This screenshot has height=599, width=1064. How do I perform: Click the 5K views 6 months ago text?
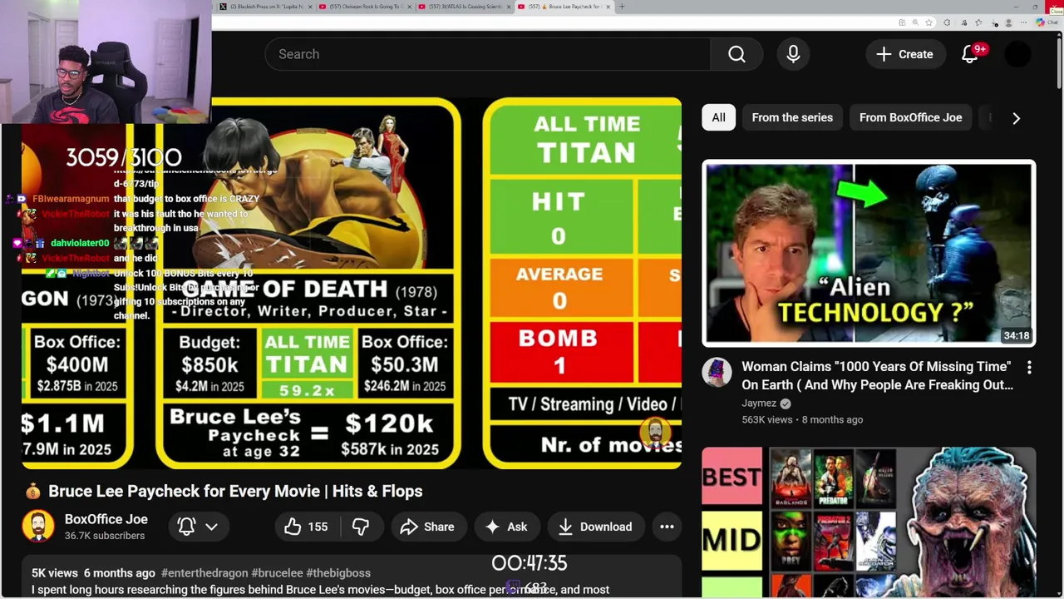click(x=93, y=573)
